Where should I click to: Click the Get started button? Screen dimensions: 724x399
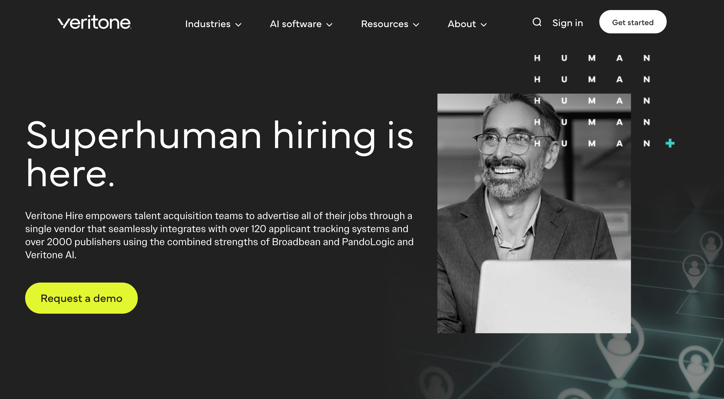(633, 22)
